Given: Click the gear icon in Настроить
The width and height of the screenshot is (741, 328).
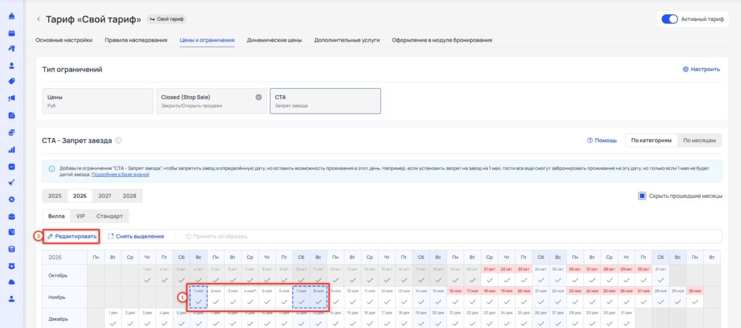Looking at the screenshot, I should point(685,70).
